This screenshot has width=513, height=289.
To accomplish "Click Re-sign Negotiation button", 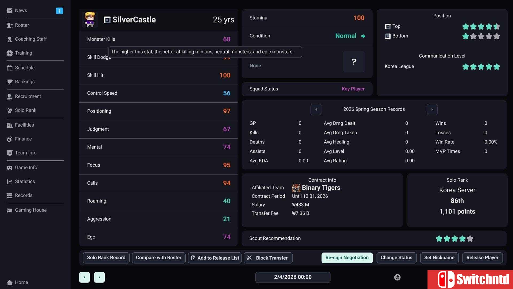I will [x=347, y=258].
